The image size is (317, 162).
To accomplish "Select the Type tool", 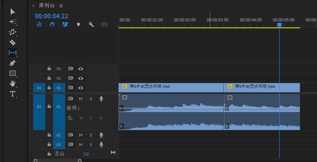I will (13, 94).
